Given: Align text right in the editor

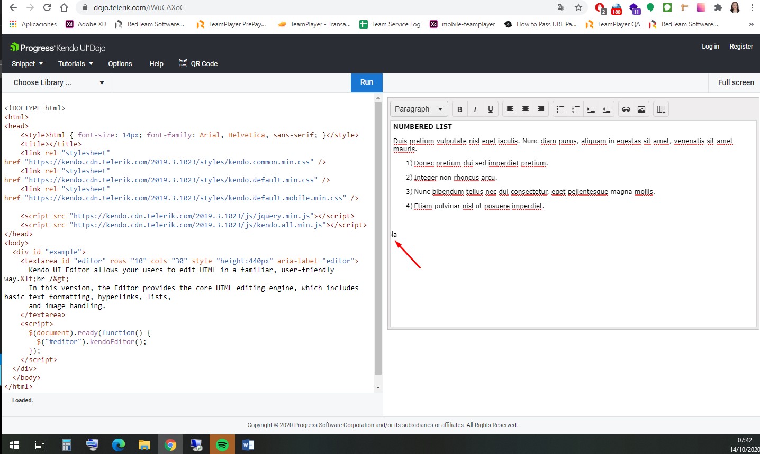Looking at the screenshot, I should [x=541, y=109].
